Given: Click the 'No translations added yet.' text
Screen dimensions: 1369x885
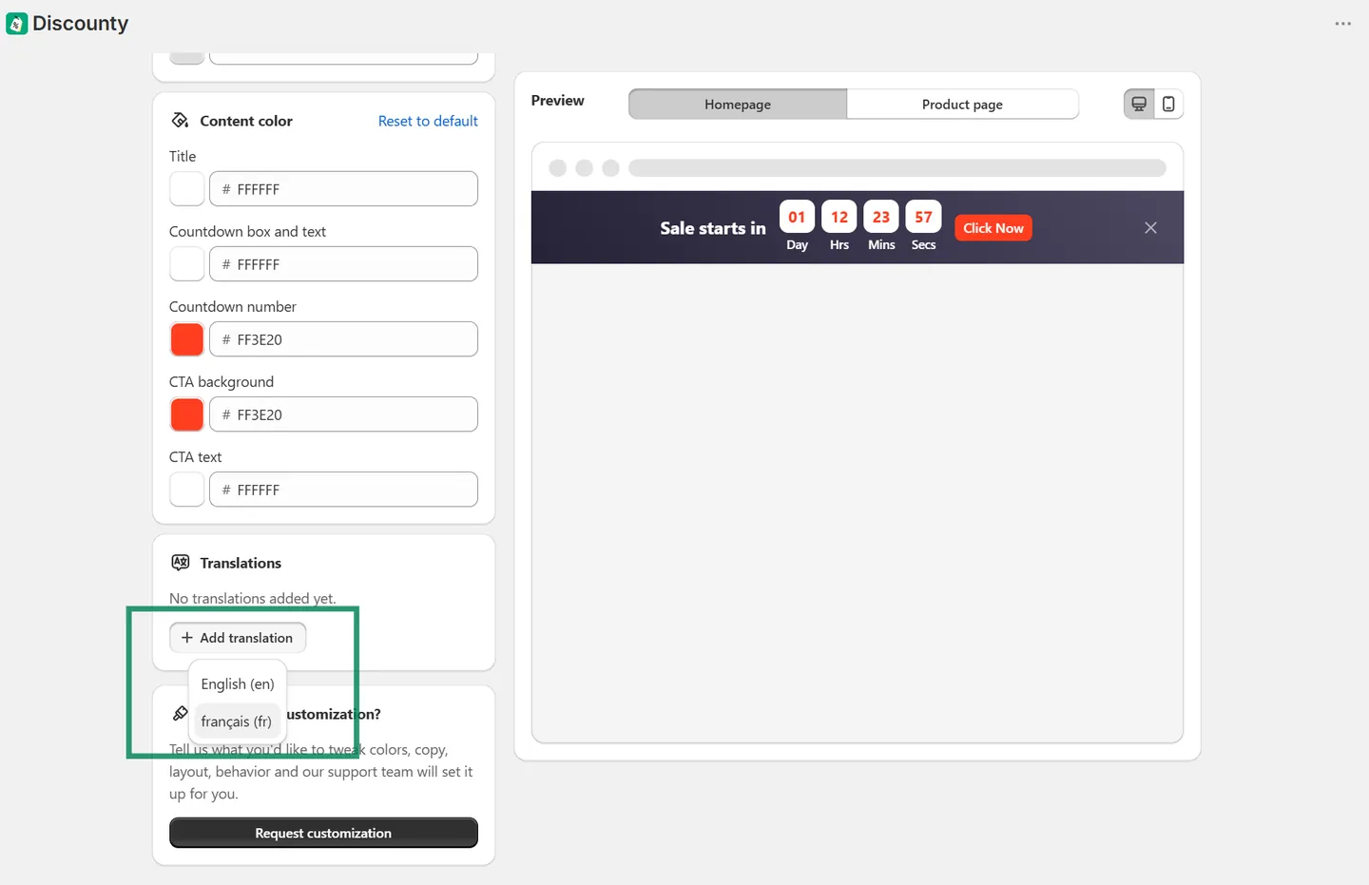Looking at the screenshot, I should pos(253,598).
